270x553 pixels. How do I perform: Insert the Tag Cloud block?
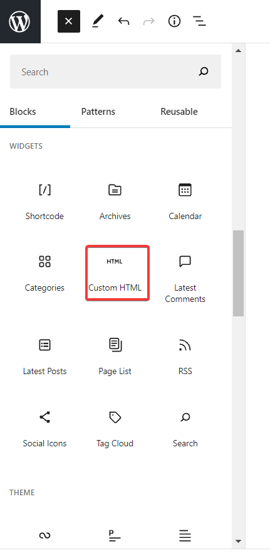(115, 429)
